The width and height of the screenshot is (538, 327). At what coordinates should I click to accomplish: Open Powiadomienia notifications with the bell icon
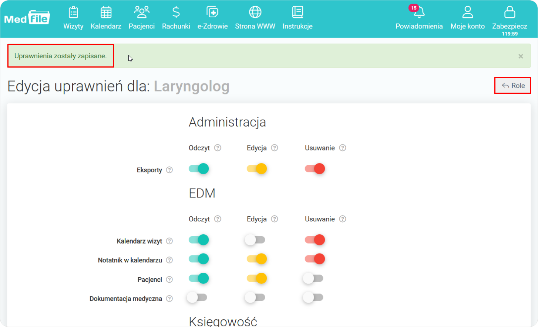(x=419, y=18)
